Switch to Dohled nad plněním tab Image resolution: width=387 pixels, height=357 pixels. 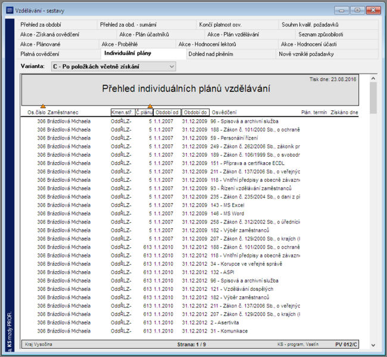(x=211, y=54)
